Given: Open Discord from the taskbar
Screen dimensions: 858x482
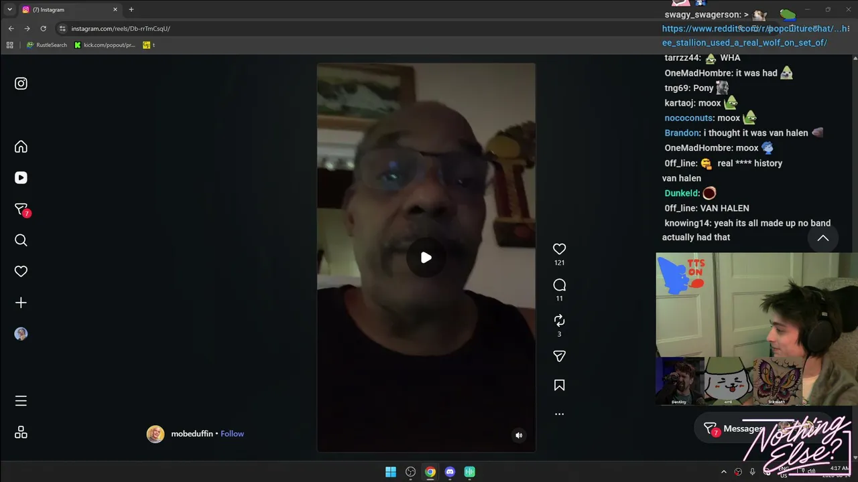Looking at the screenshot, I should tap(450, 472).
